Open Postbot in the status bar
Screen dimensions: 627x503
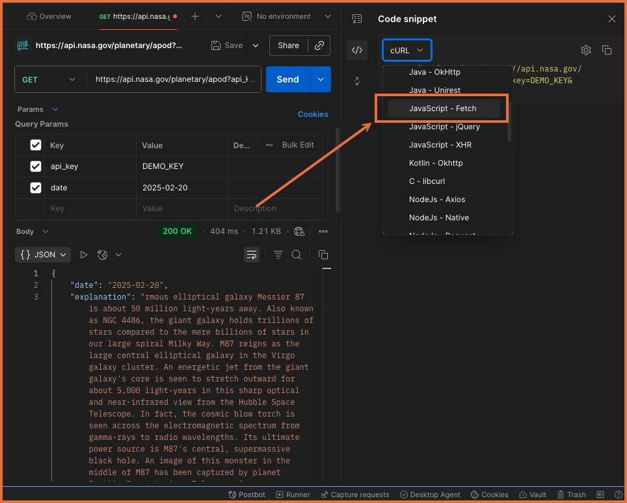click(x=247, y=495)
